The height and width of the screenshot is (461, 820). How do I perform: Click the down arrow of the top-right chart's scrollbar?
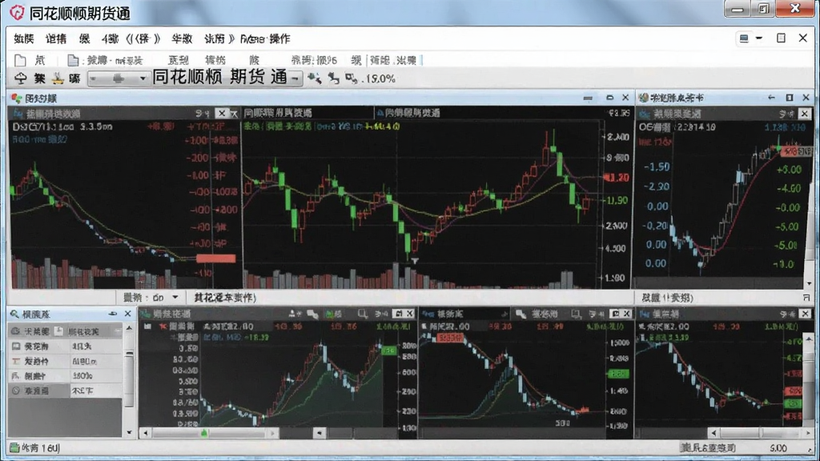809,284
